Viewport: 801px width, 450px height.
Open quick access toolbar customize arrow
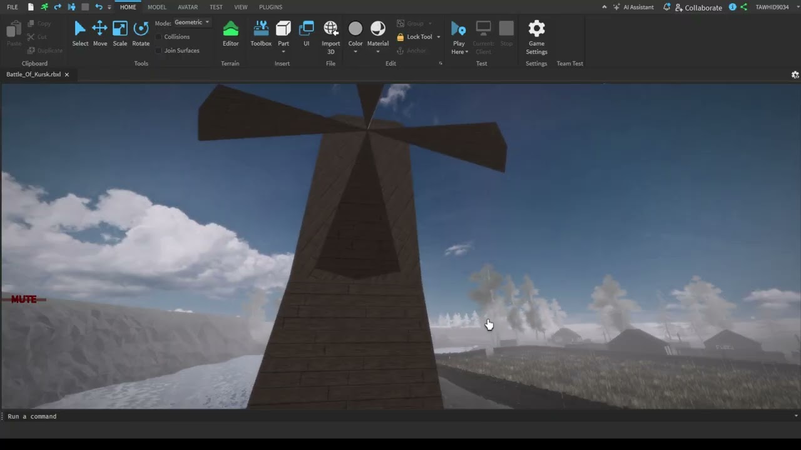(x=110, y=7)
